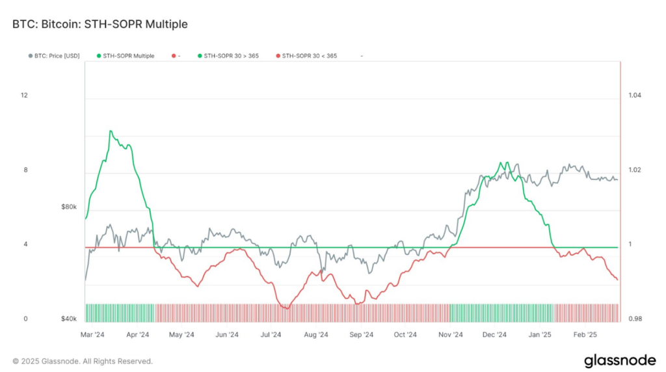Click the $40k price axis label
This screenshot has width=666, height=372.
tap(68, 319)
